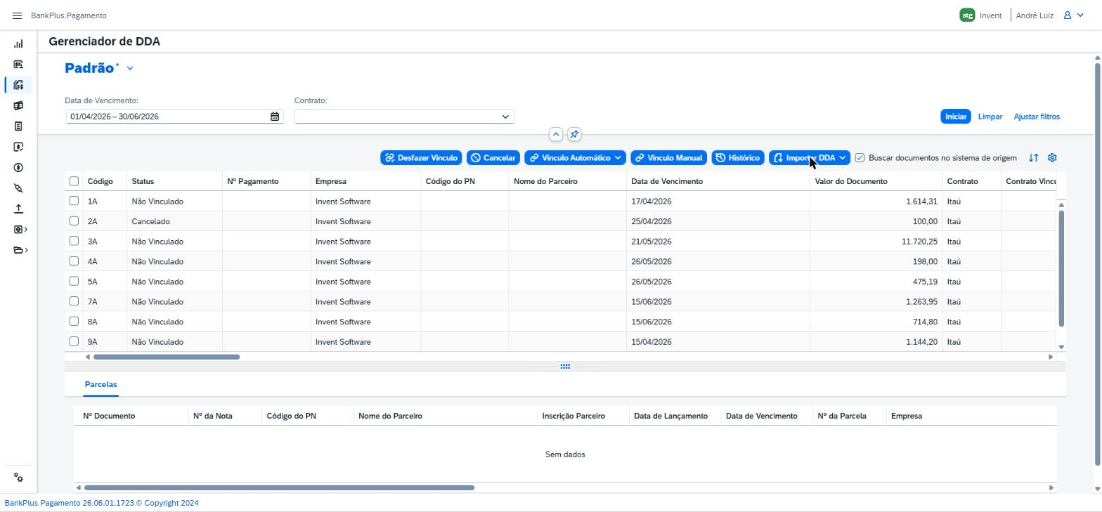Click the Iniciar button
This screenshot has height=512, width=1102.
tap(956, 117)
